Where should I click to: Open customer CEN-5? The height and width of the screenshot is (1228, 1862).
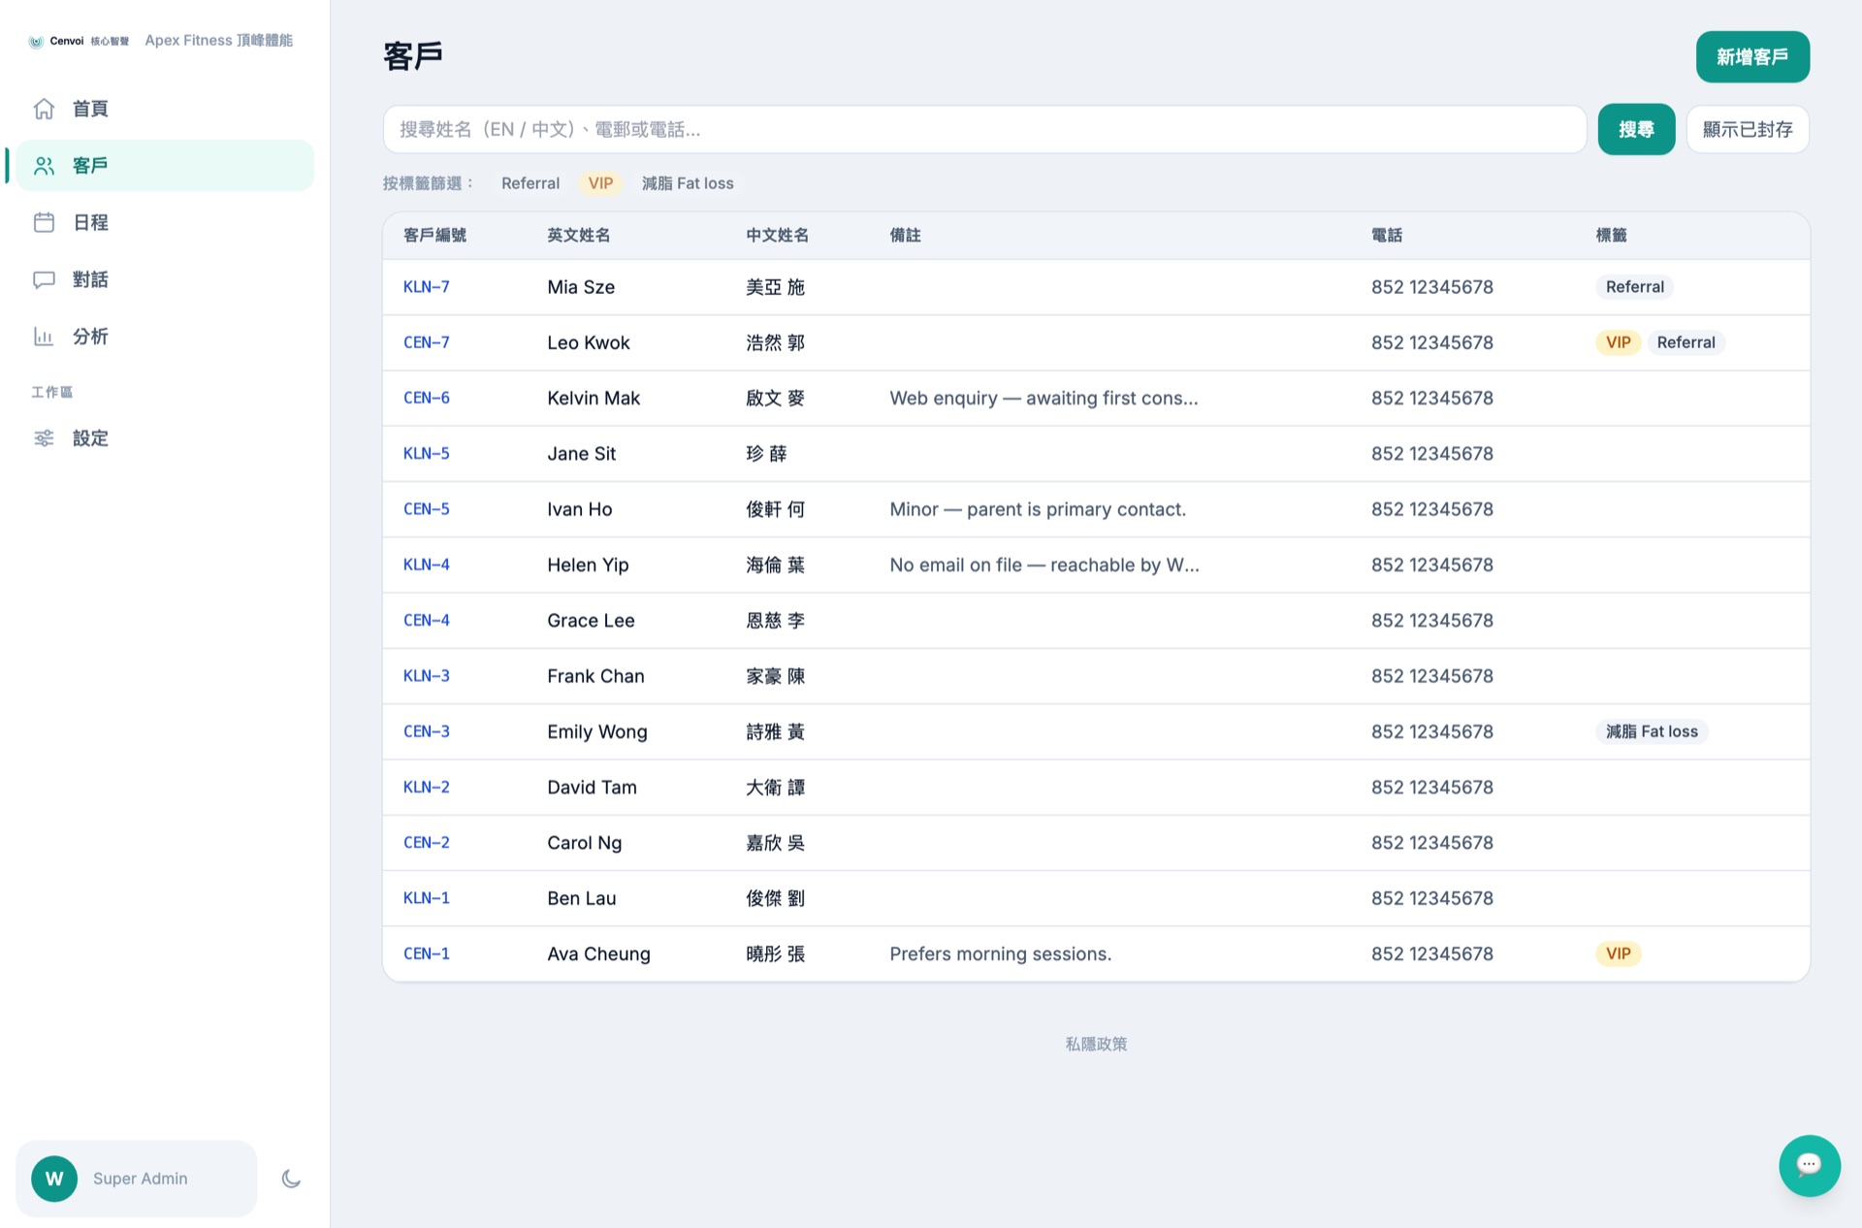pos(427,509)
